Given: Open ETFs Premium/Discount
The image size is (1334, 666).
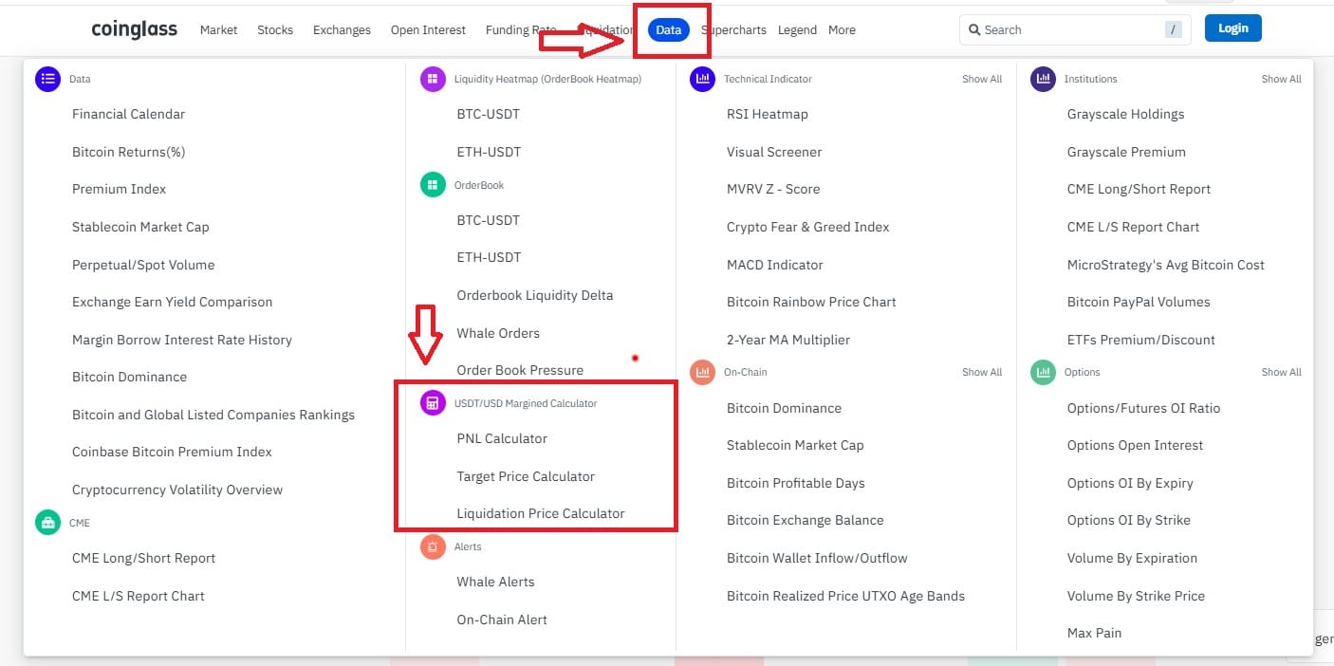Looking at the screenshot, I should point(1141,340).
